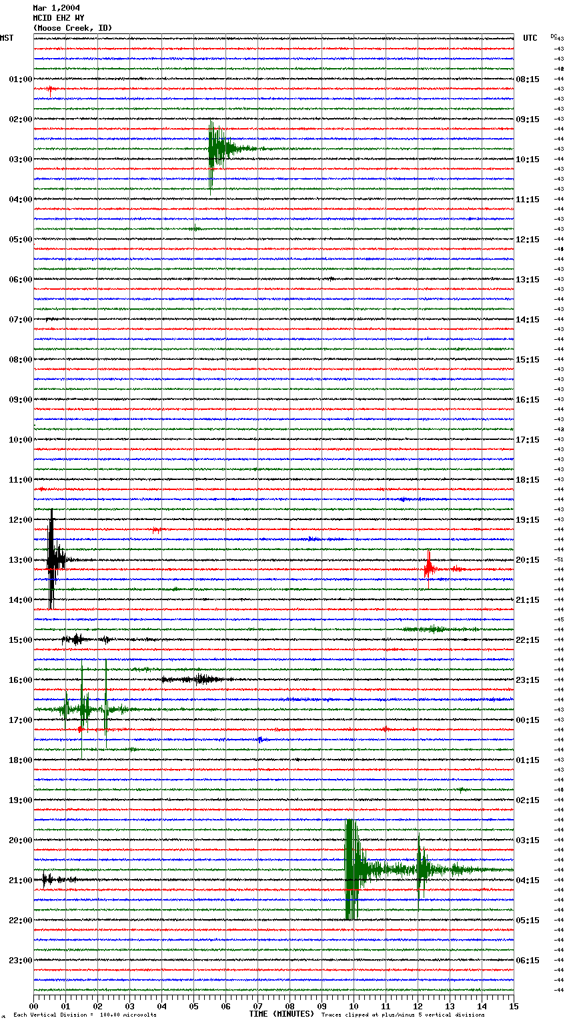Click the '07' minute tick label

tap(257, 1006)
